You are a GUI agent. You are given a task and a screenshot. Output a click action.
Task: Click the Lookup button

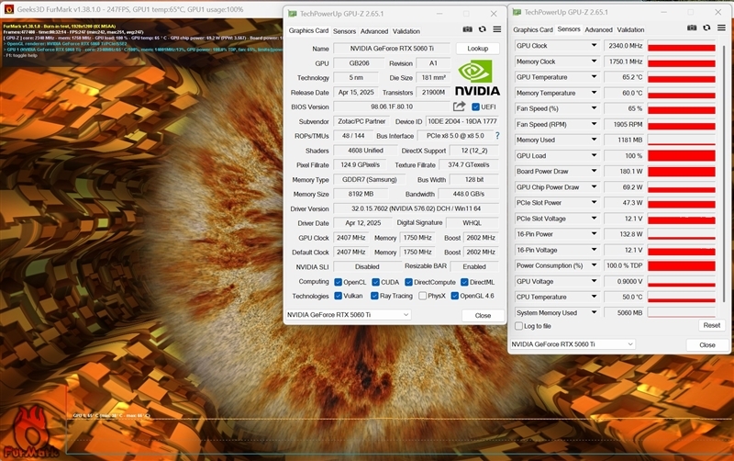pos(477,49)
